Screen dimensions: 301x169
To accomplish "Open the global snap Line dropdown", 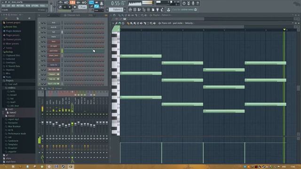I will coord(99,10).
